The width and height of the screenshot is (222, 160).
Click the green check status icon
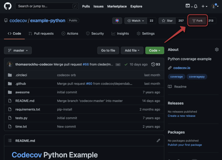coord(126,65)
